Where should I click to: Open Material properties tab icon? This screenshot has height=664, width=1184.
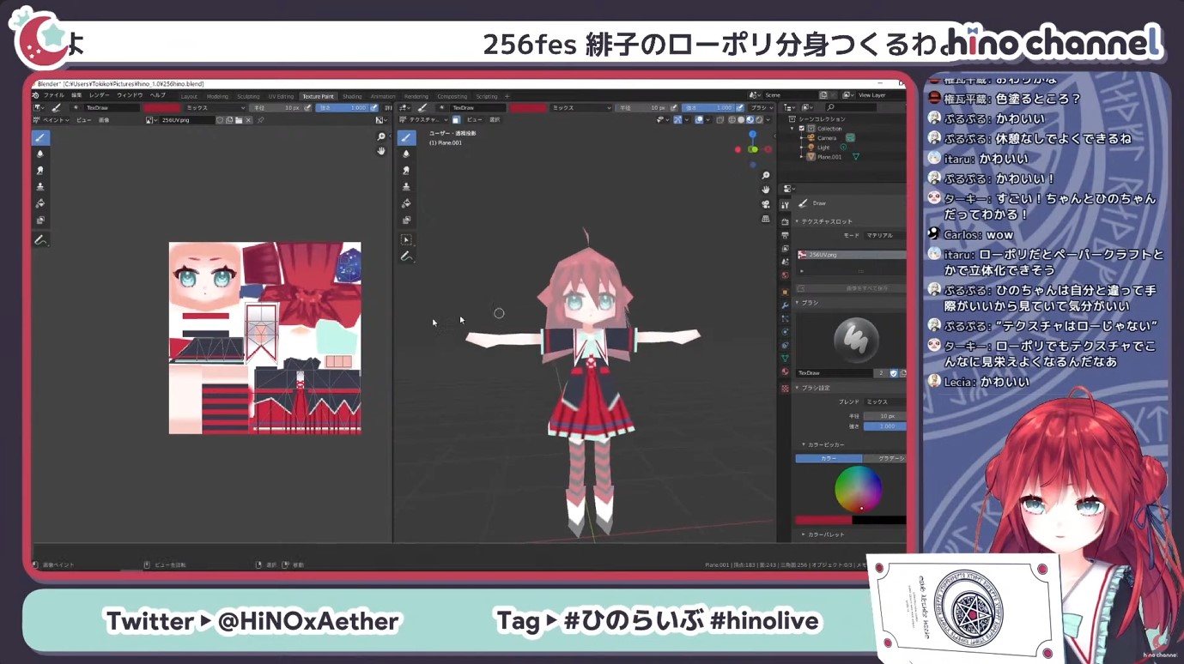click(x=785, y=372)
